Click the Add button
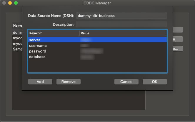This screenshot has width=195, height=122. tap(40, 82)
